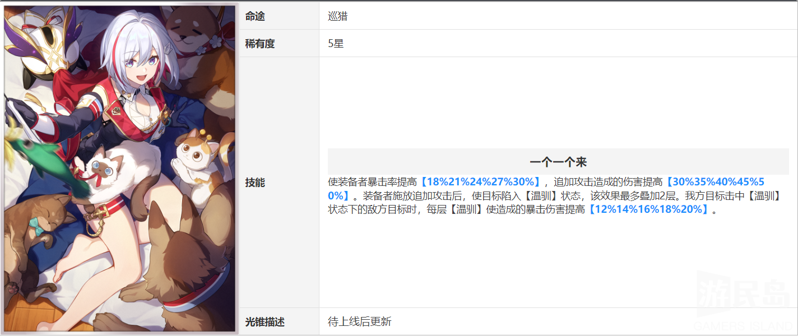Select the 命途 row label
This screenshot has height=336, width=798.
255,16
